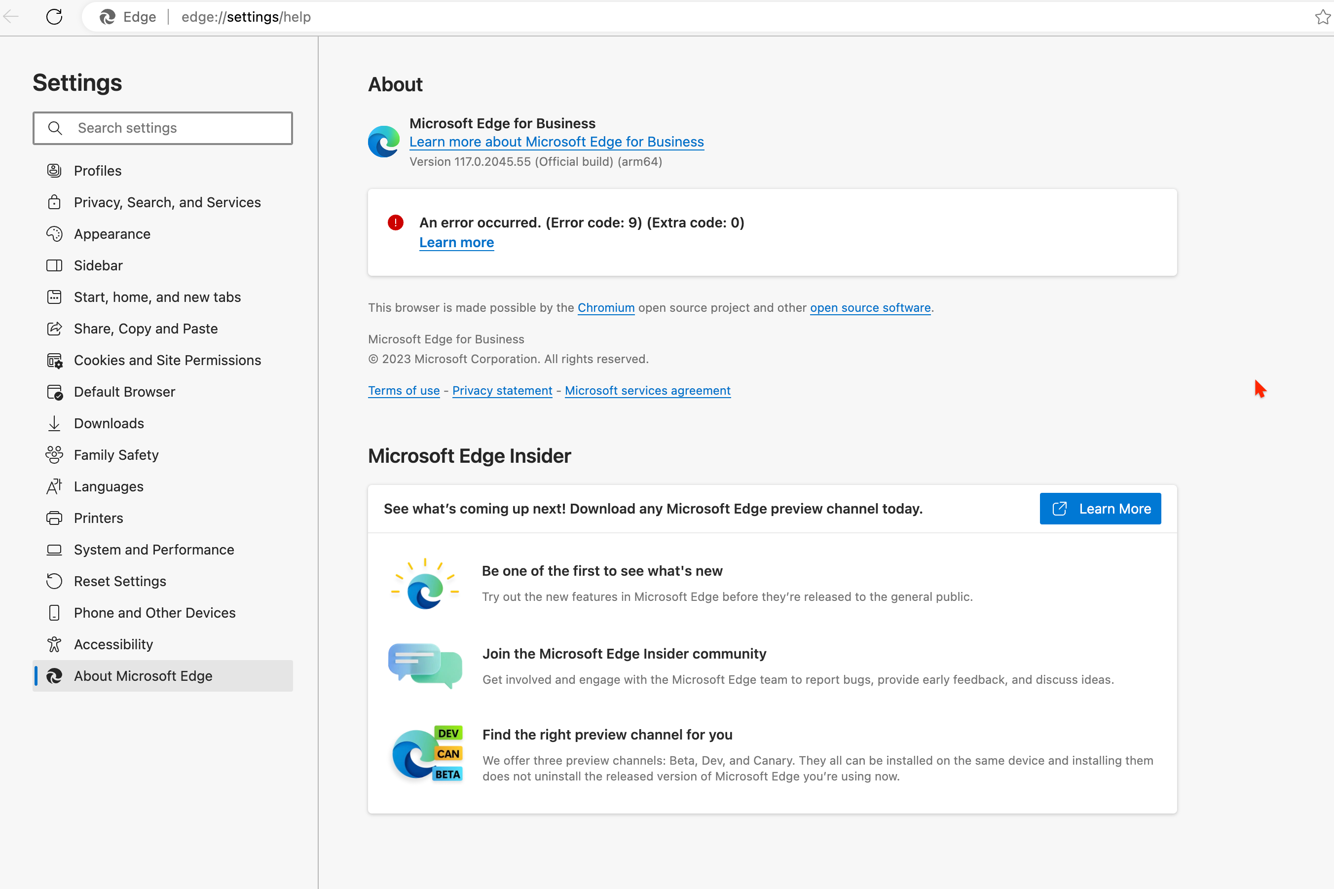This screenshot has height=889, width=1334.
Task: Click the Cookies and Site Permissions icon
Action: 54,360
